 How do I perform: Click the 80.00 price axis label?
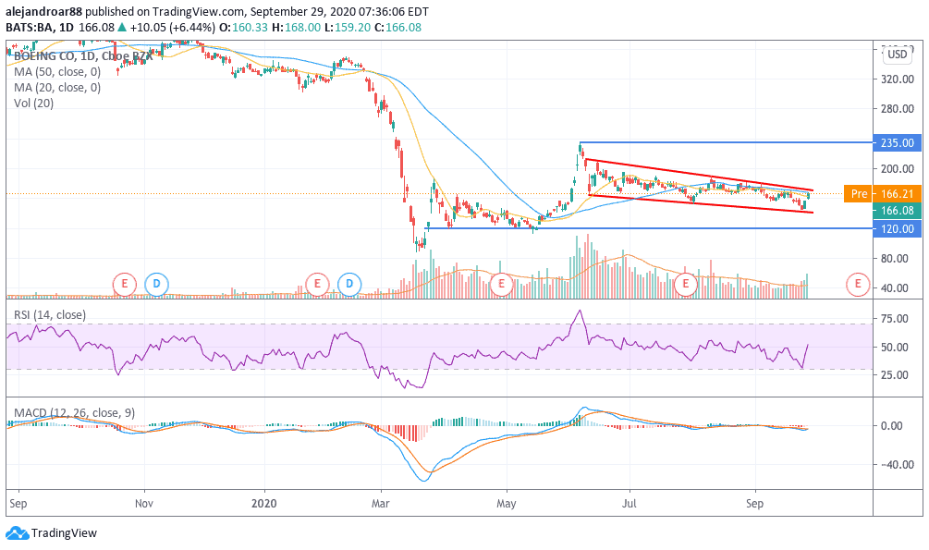pos(897,259)
